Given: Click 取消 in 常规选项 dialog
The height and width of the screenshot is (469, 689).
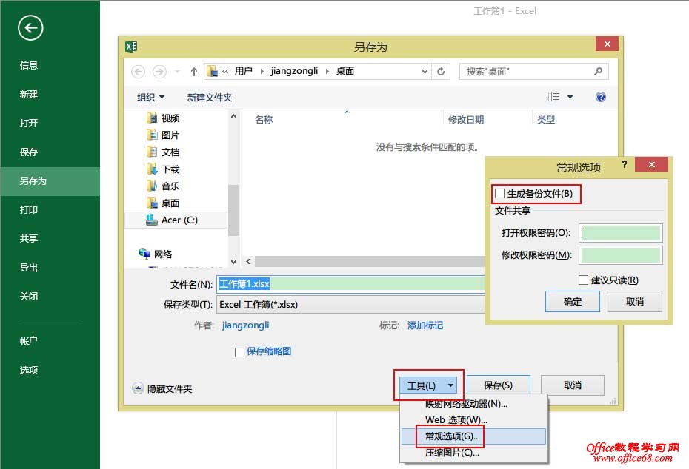Looking at the screenshot, I should coord(635,301).
